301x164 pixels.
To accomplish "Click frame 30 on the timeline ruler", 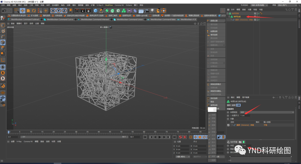I will (x=76, y=132).
